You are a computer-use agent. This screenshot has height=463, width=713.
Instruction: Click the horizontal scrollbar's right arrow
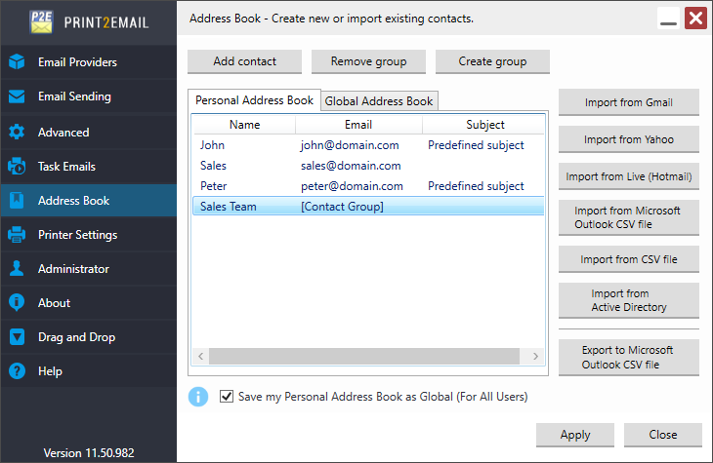point(538,357)
